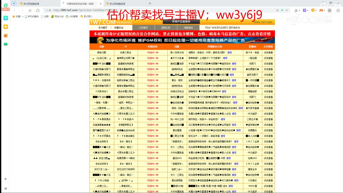Image resolution: width=343 pixels, height=193 pixels.
Task: Expand the dropdown beside the cut tool
Action: [x=300, y=10]
